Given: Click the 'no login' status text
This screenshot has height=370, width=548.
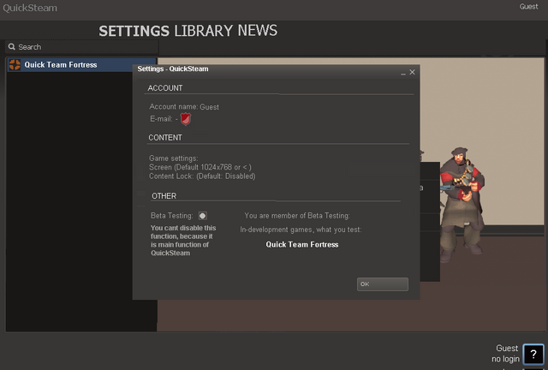Looking at the screenshot, I should (505, 359).
